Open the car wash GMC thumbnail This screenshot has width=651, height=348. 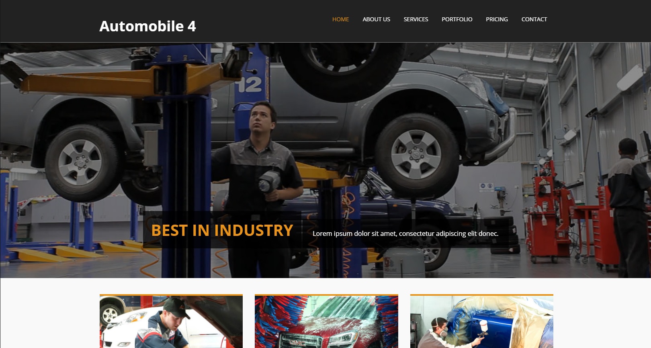point(326,322)
